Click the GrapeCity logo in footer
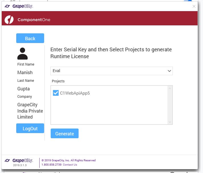Screen dimensions: 203x173 [19, 160]
